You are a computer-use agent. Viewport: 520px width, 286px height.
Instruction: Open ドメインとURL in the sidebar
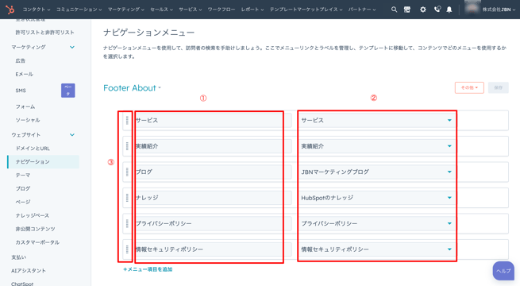(x=33, y=149)
